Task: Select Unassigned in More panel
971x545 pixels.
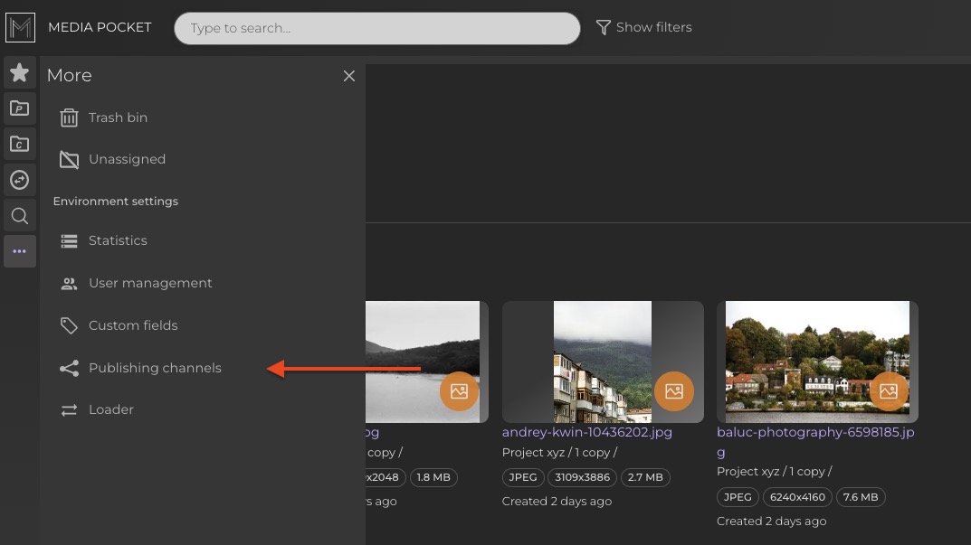Action: click(126, 159)
